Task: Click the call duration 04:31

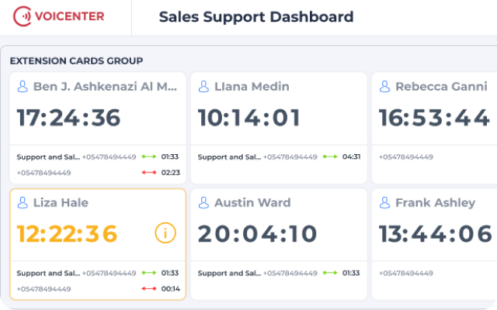Action: (351, 157)
